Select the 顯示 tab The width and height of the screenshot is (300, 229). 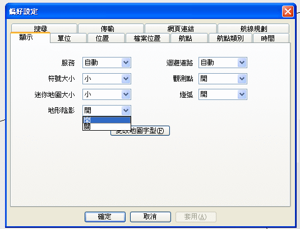(x=30, y=37)
